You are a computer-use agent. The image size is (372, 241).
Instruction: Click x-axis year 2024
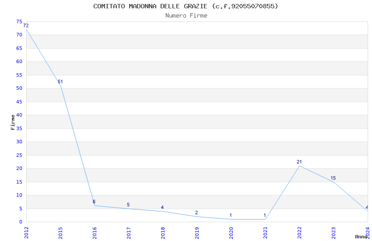pos(368,233)
